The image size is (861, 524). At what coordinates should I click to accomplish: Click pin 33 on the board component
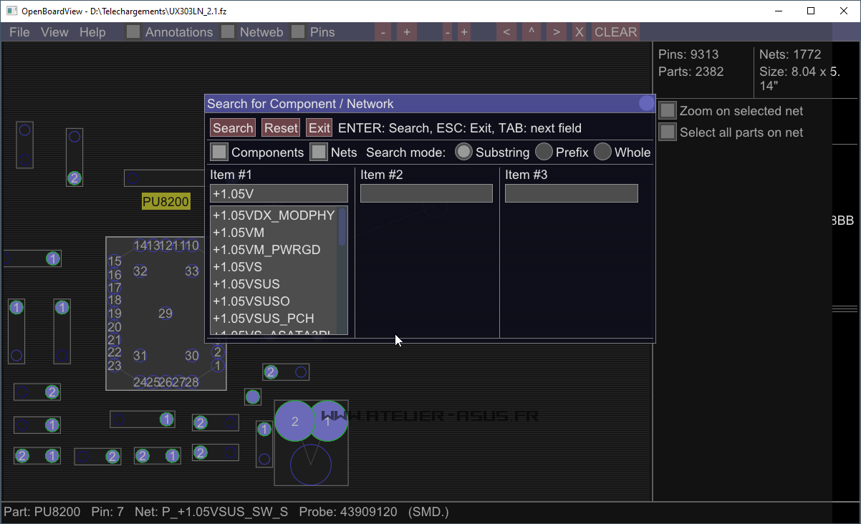tap(192, 271)
